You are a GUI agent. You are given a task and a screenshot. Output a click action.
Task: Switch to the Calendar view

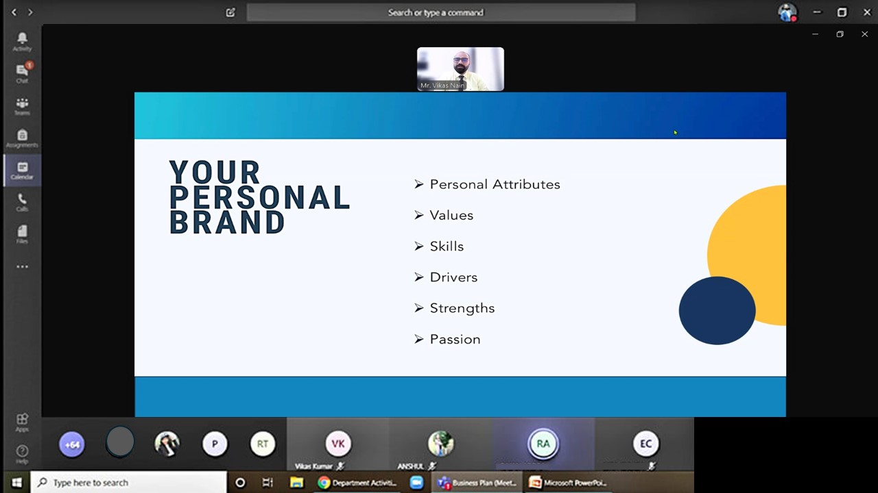pyautogui.click(x=22, y=170)
